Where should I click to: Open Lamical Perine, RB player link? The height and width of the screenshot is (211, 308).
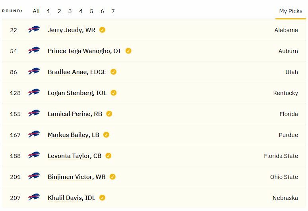tap(75, 114)
